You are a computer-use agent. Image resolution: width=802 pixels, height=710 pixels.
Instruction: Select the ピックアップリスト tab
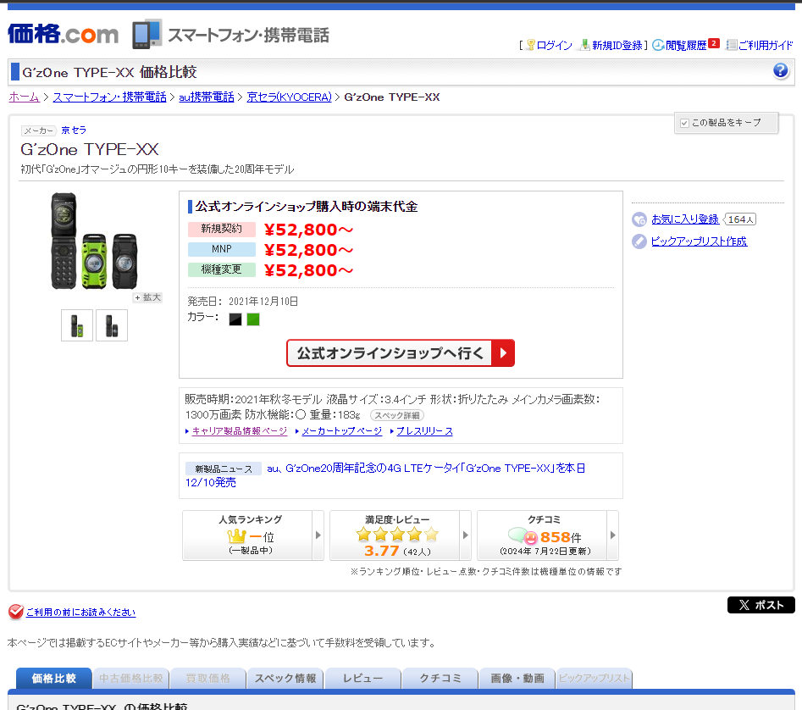[594, 679]
